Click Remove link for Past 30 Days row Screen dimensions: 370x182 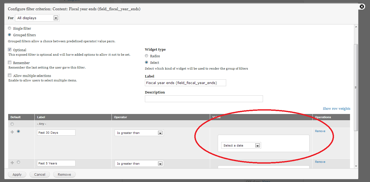tap(320, 131)
